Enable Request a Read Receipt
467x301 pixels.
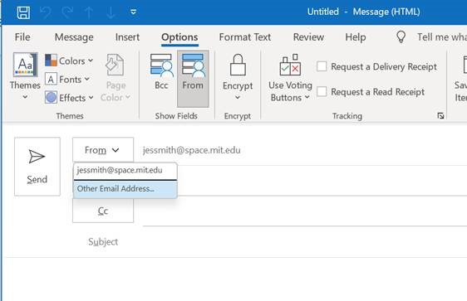point(322,91)
